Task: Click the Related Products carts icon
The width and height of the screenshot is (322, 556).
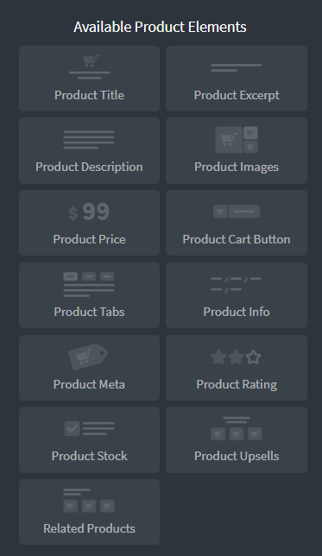Action: [x=89, y=501]
